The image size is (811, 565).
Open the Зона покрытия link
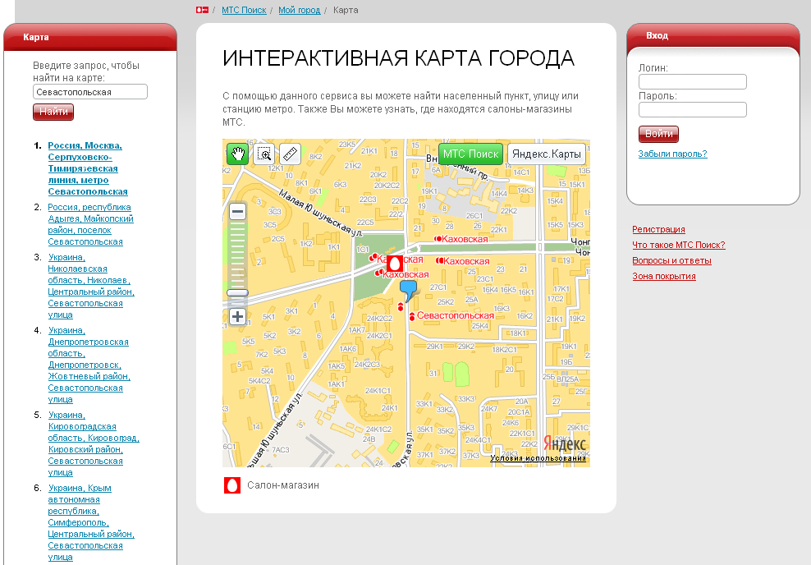coord(663,276)
